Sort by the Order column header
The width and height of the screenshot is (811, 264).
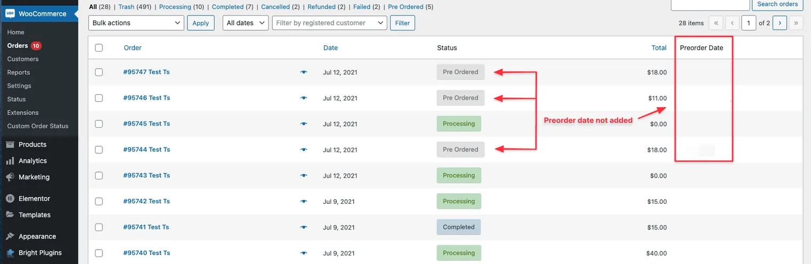(x=133, y=48)
